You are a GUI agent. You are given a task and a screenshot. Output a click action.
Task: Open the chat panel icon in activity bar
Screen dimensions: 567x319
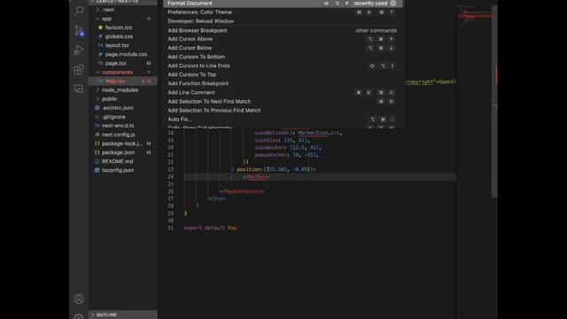click(x=79, y=89)
